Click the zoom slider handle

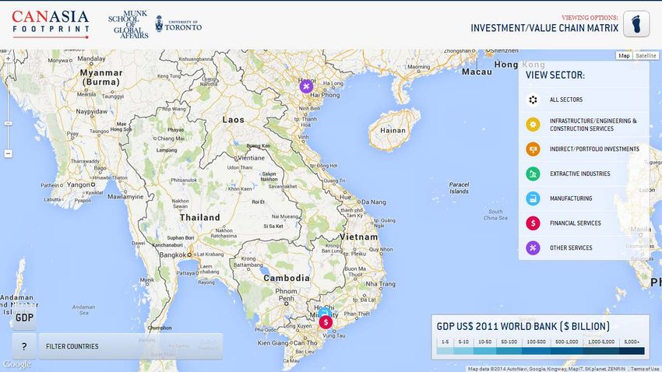(x=8, y=124)
